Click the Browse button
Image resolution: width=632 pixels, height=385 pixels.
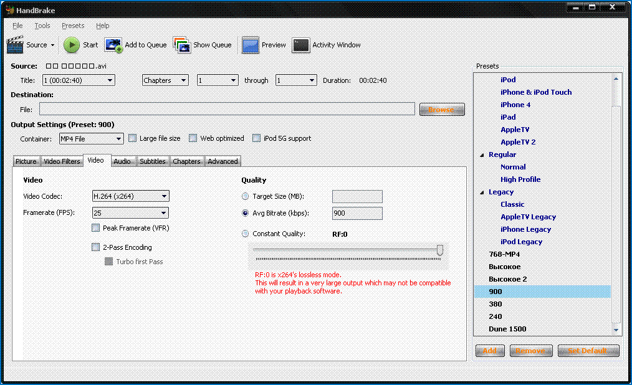(442, 110)
